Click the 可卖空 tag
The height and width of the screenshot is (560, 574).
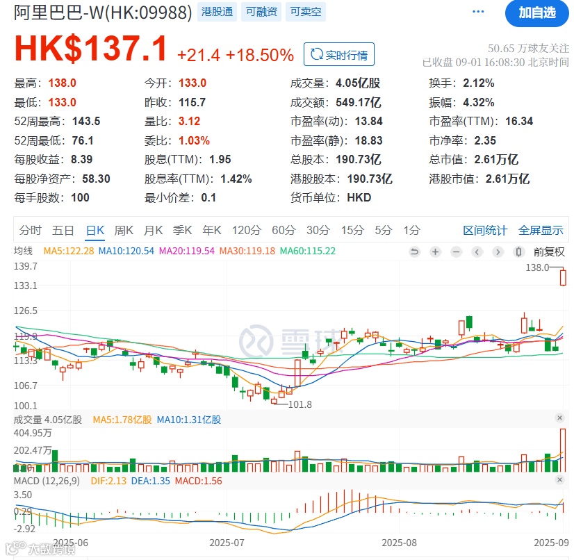pos(306,12)
